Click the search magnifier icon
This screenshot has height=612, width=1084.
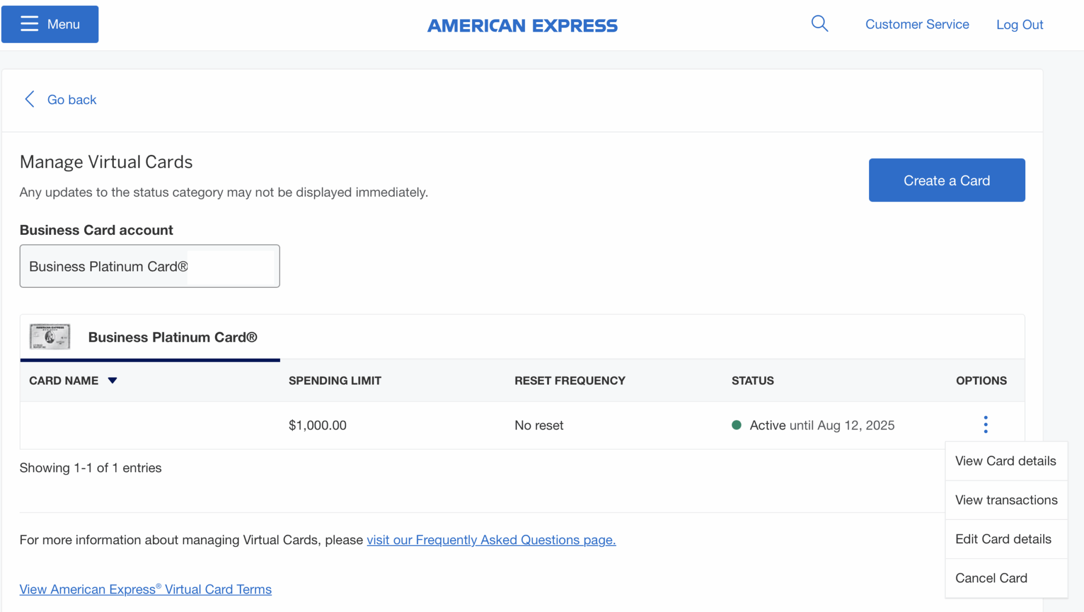pyautogui.click(x=819, y=23)
